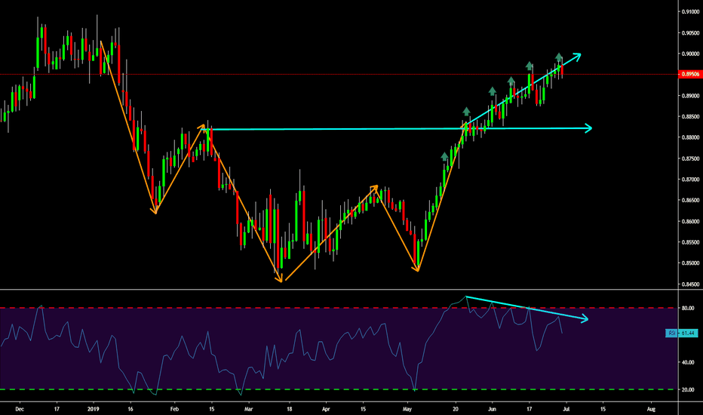This screenshot has width=703, height=415.
Task: Click the 0.86500 price axis label
Action: (x=690, y=200)
